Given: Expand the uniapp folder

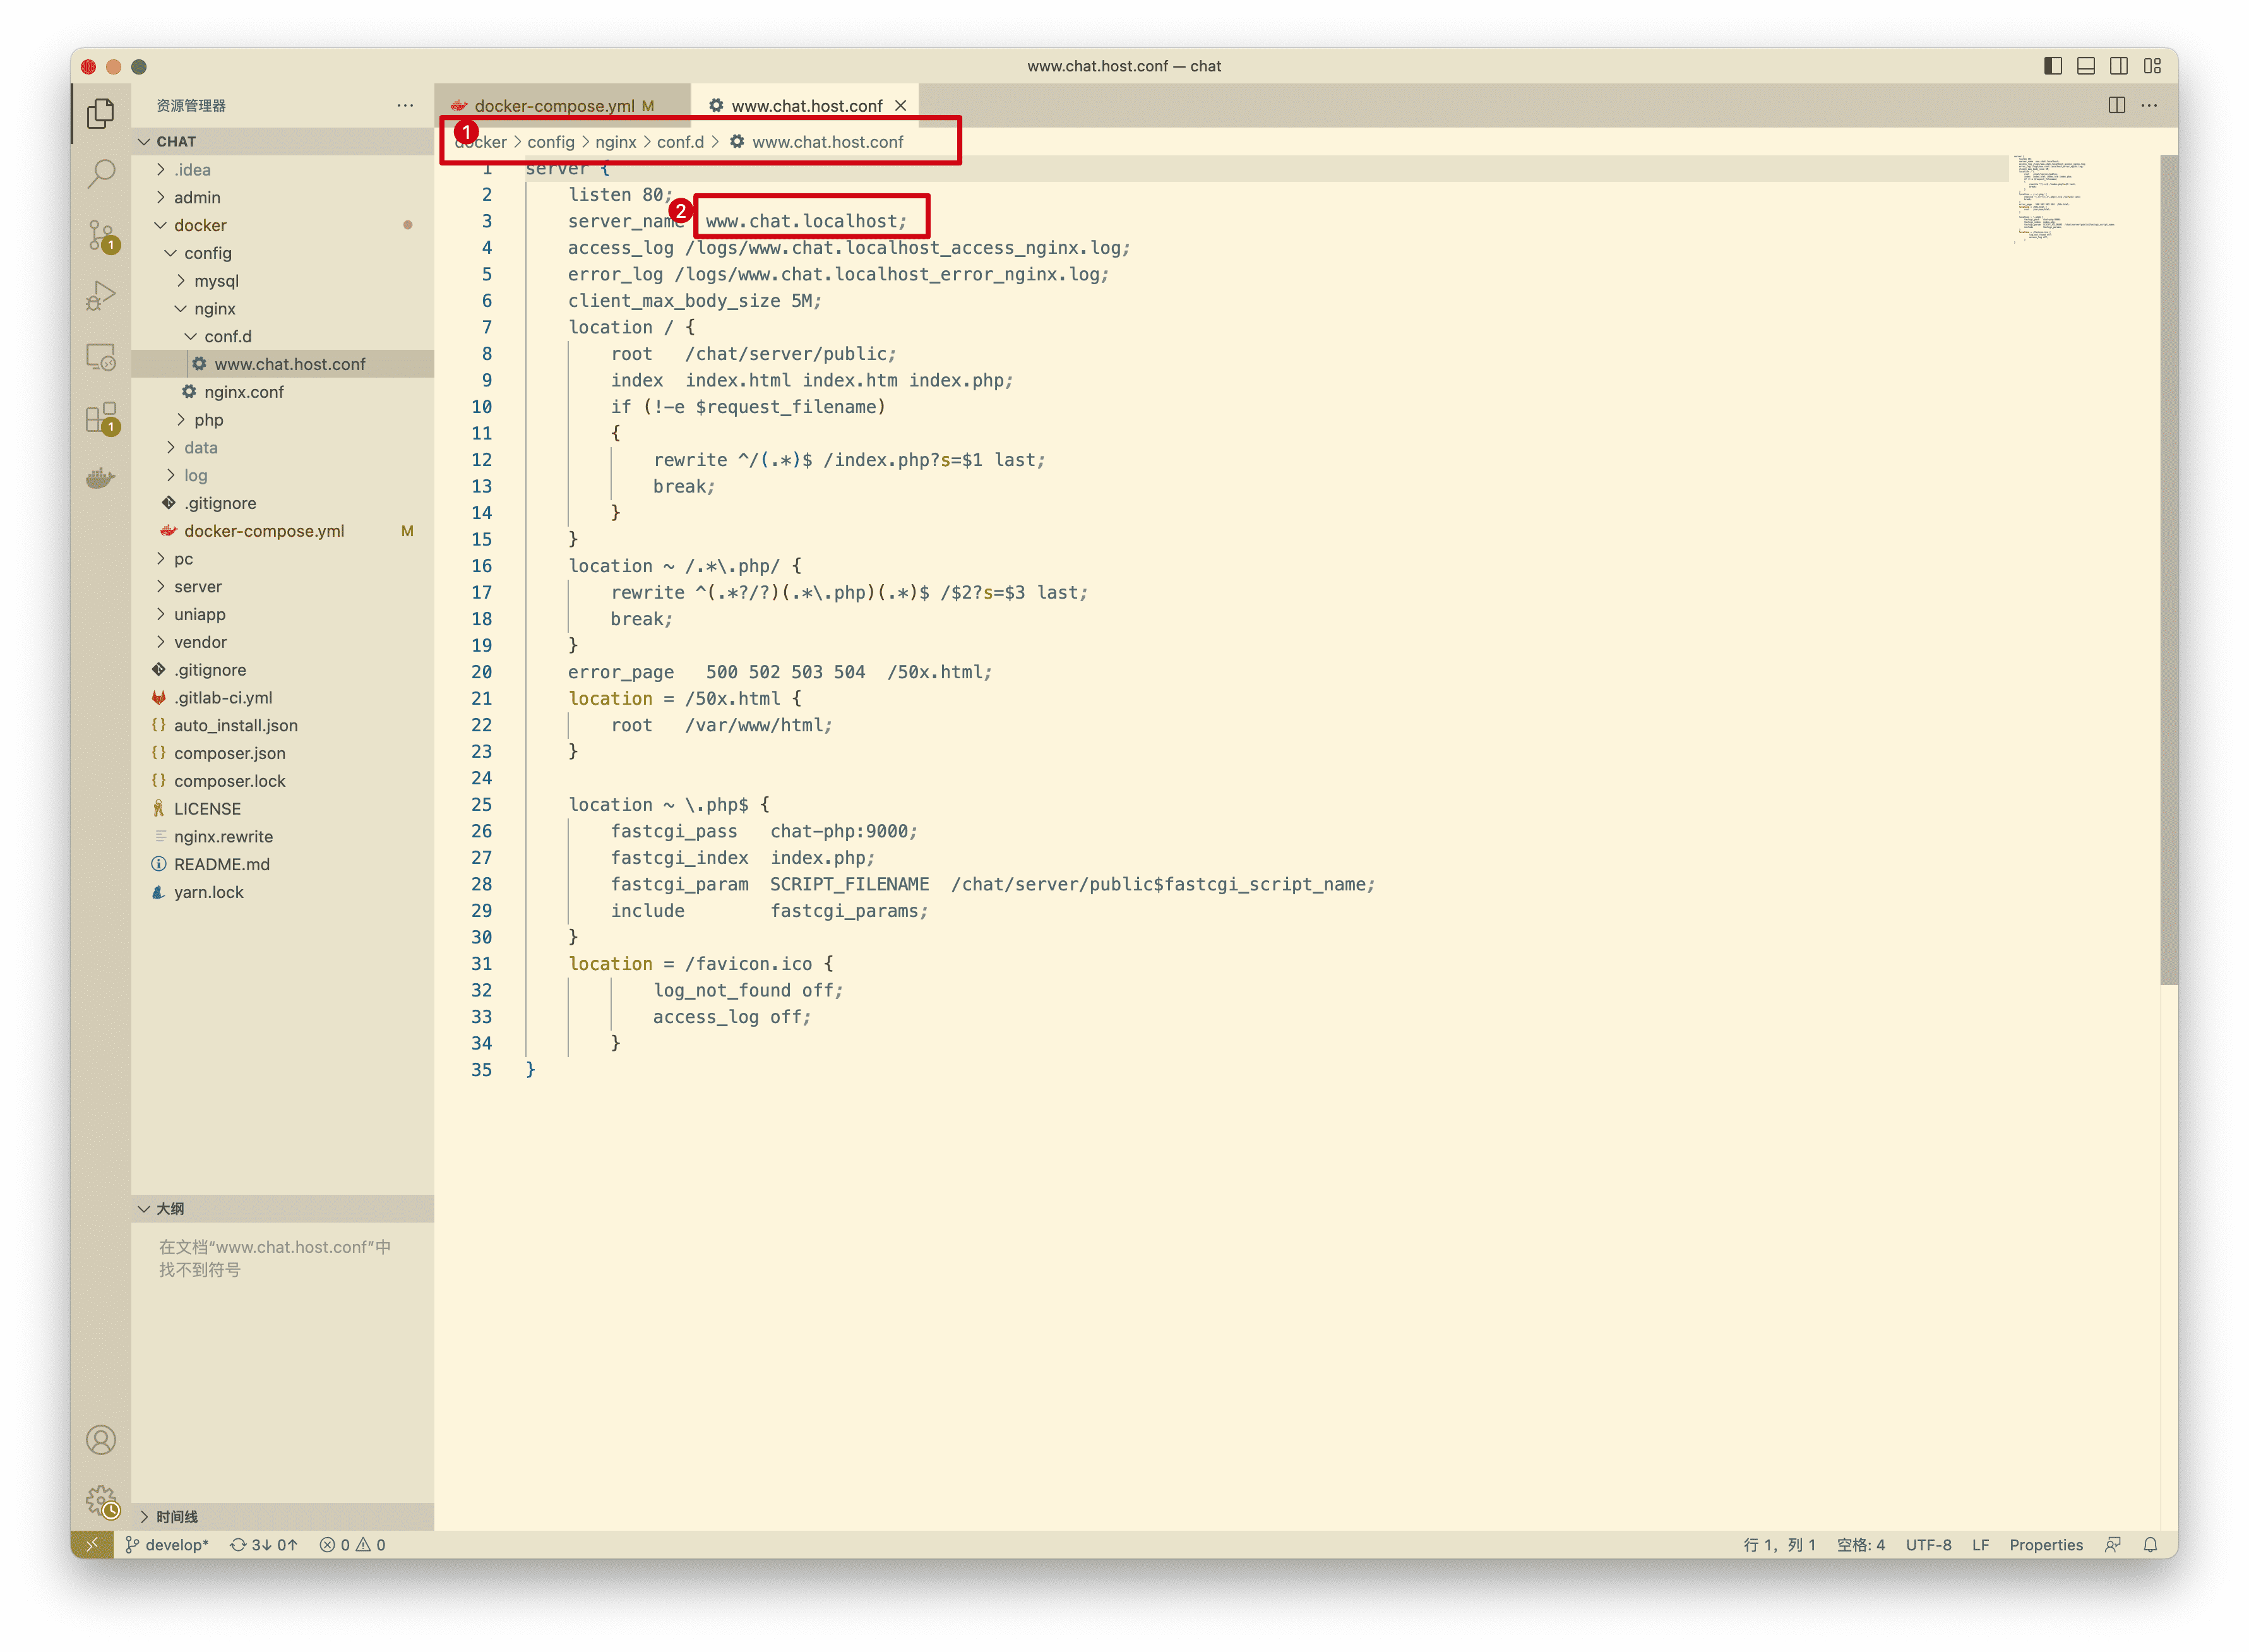Looking at the screenshot, I should [x=283, y=615].
